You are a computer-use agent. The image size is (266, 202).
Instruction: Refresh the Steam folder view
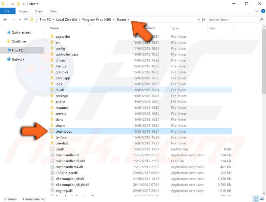(x=203, y=20)
